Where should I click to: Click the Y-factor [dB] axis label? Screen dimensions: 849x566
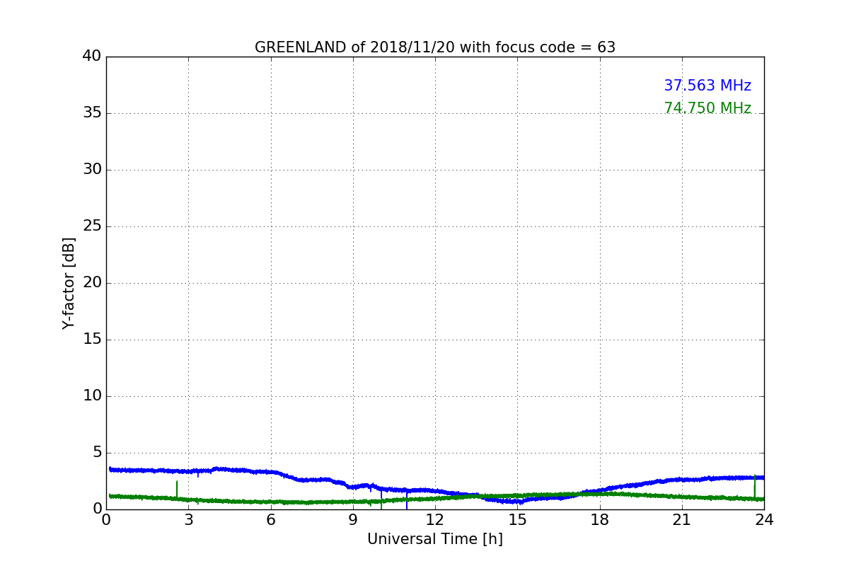point(69,283)
